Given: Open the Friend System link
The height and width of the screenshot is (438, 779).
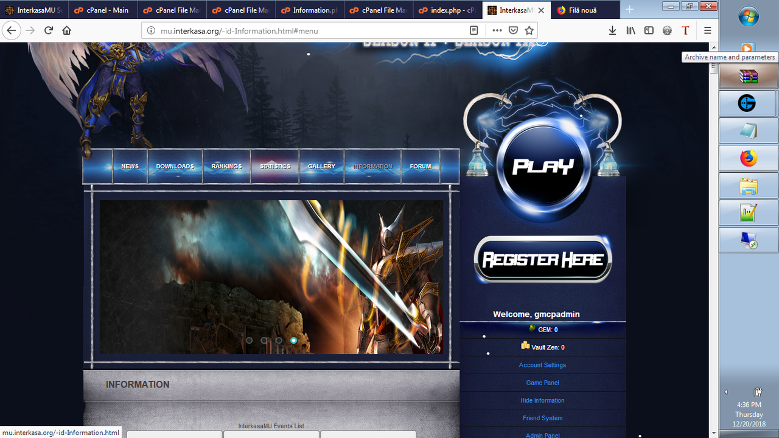Looking at the screenshot, I should 542,418.
